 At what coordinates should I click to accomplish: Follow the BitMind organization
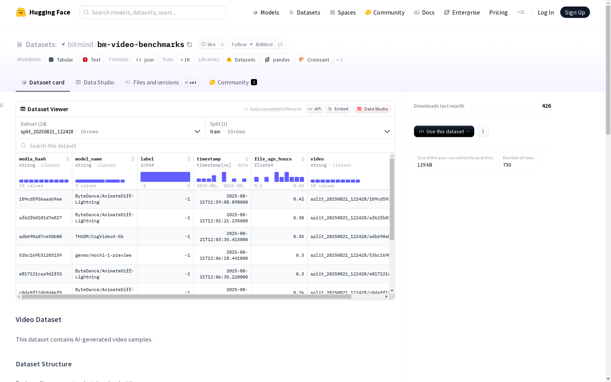coord(252,44)
